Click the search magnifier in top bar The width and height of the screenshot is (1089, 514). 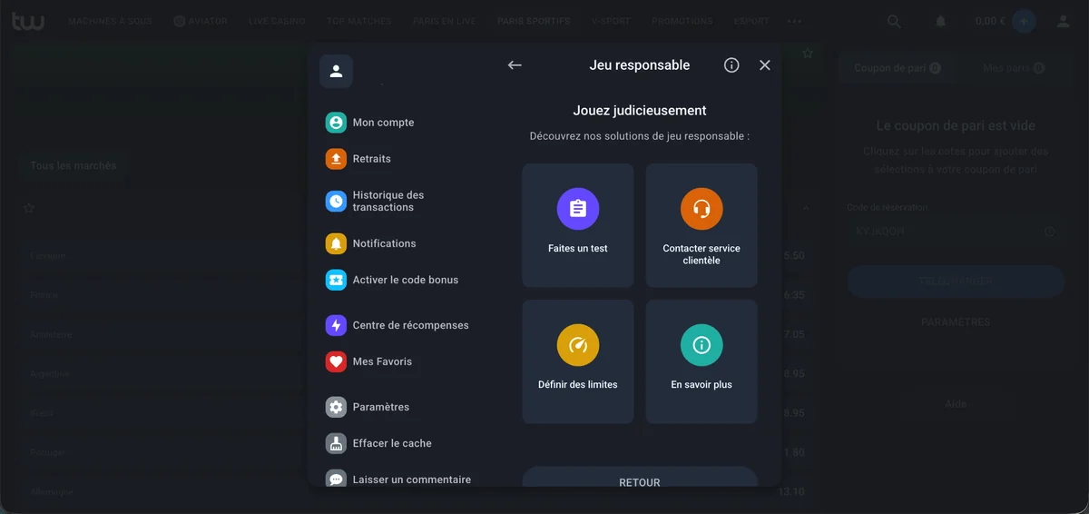(x=894, y=21)
